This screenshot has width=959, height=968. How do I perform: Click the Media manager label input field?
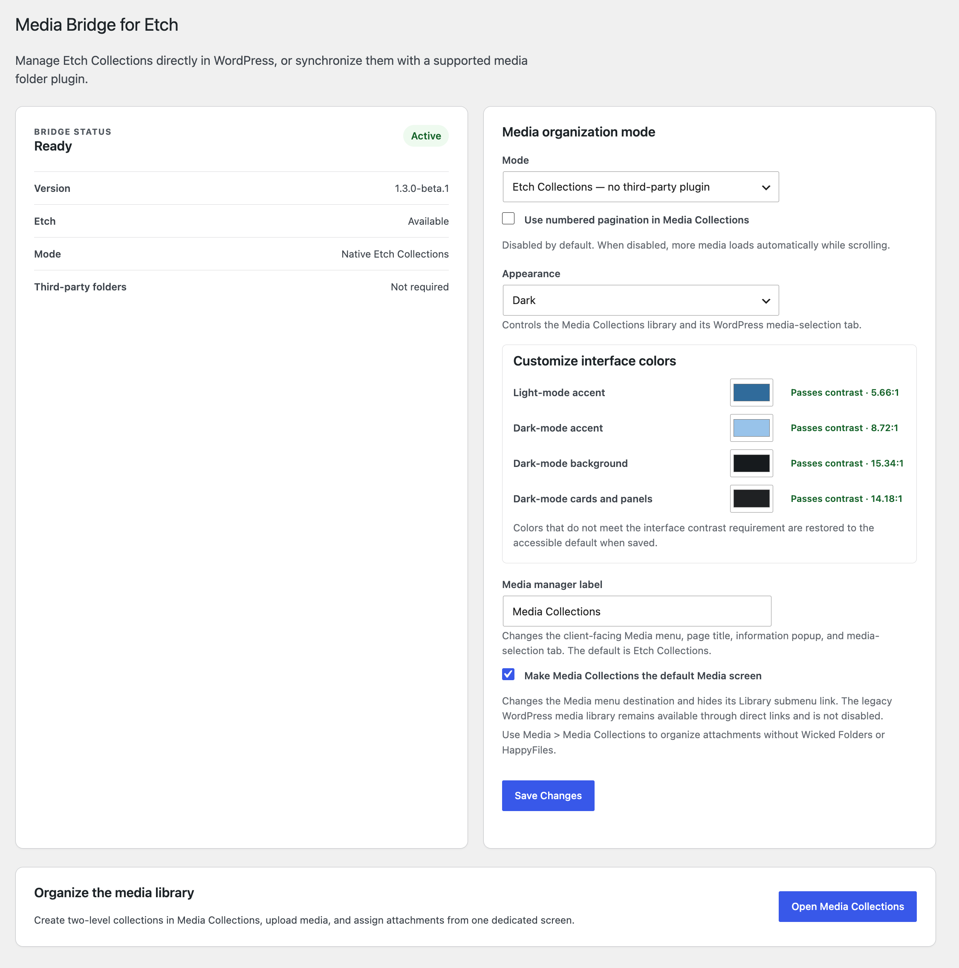point(636,611)
